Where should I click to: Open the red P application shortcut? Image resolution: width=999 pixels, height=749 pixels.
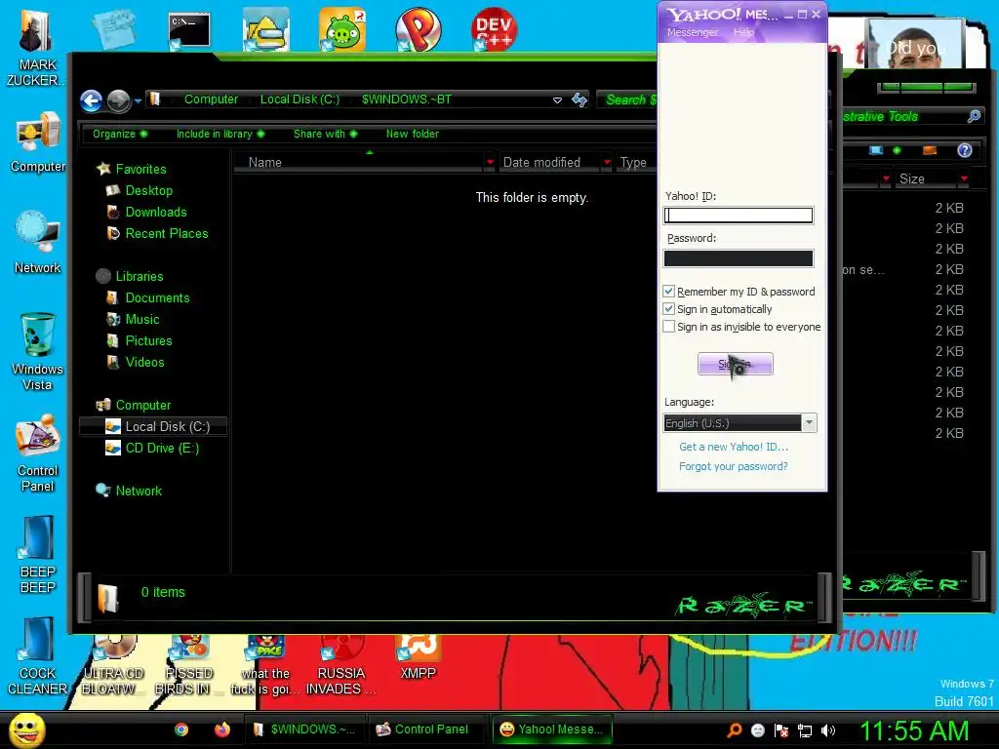click(418, 30)
